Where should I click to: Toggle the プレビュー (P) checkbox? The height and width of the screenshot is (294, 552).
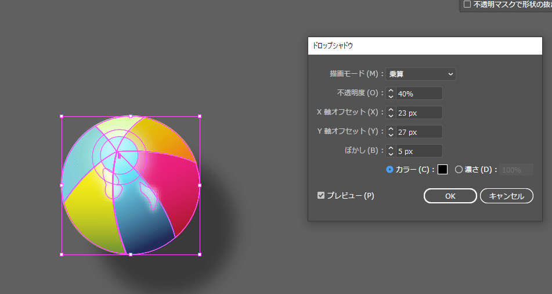pyautogui.click(x=321, y=195)
